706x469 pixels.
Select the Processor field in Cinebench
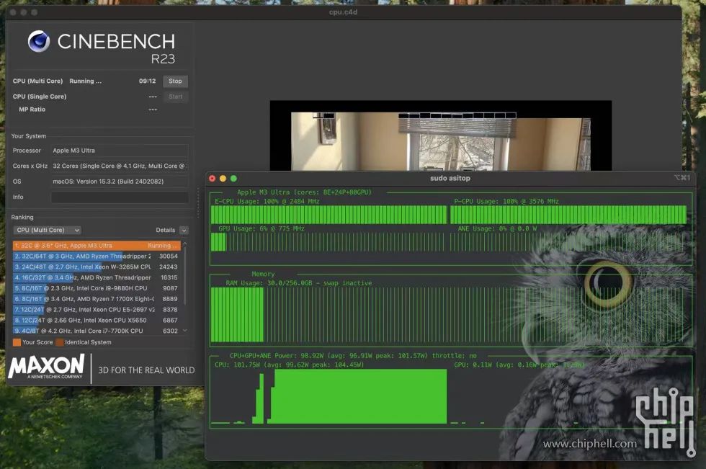pos(120,151)
